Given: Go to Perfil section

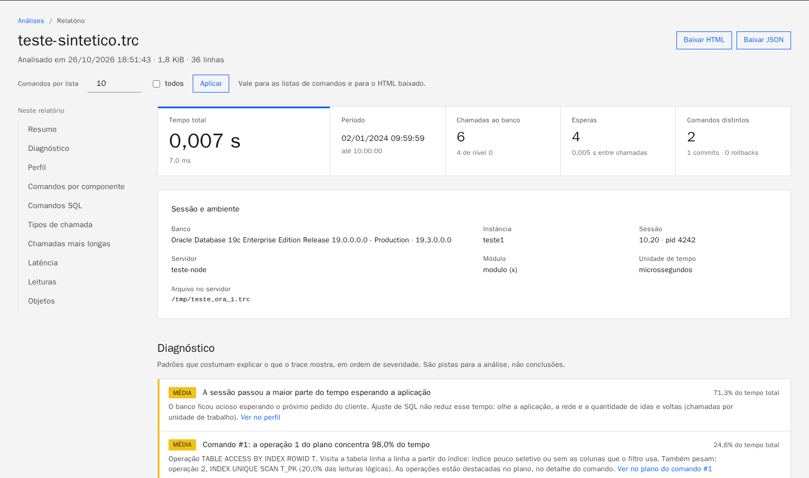Looking at the screenshot, I should coord(37,167).
